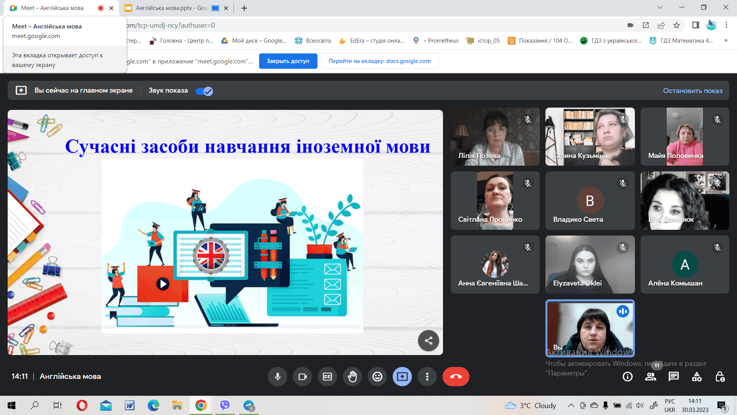Image resolution: width=737 pixels, height=415 pixels.
Task: Click Остановить показ link
Action: pos(692,91)
